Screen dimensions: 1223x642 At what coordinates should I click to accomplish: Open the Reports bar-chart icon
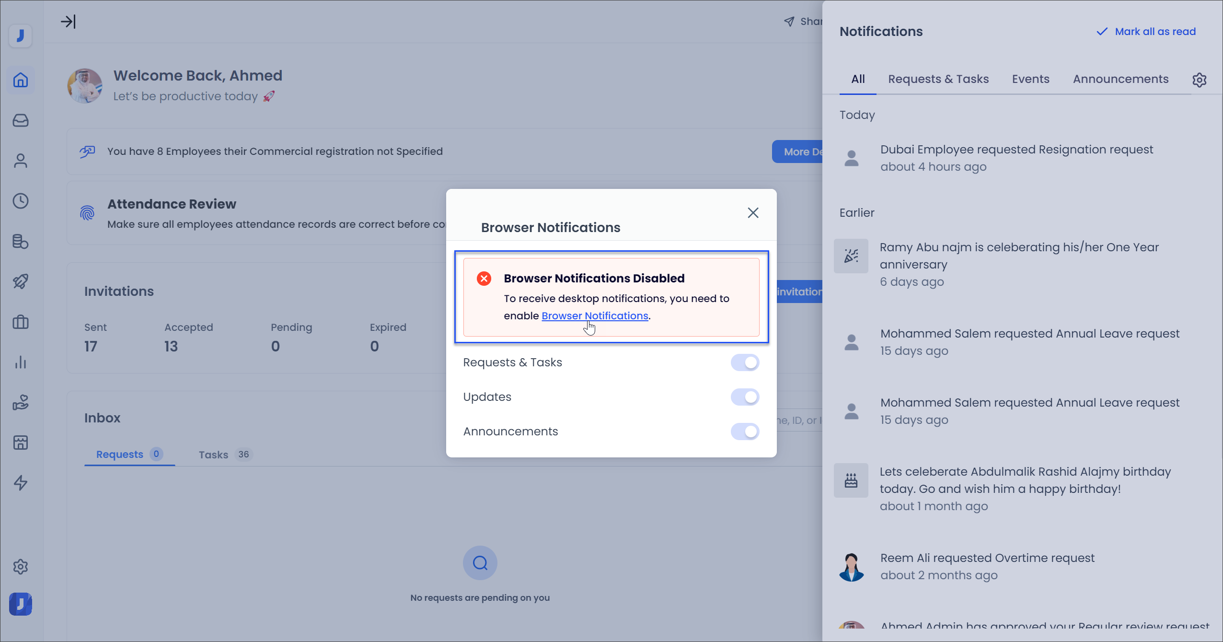pyautogui.click(x=21, y=362)
